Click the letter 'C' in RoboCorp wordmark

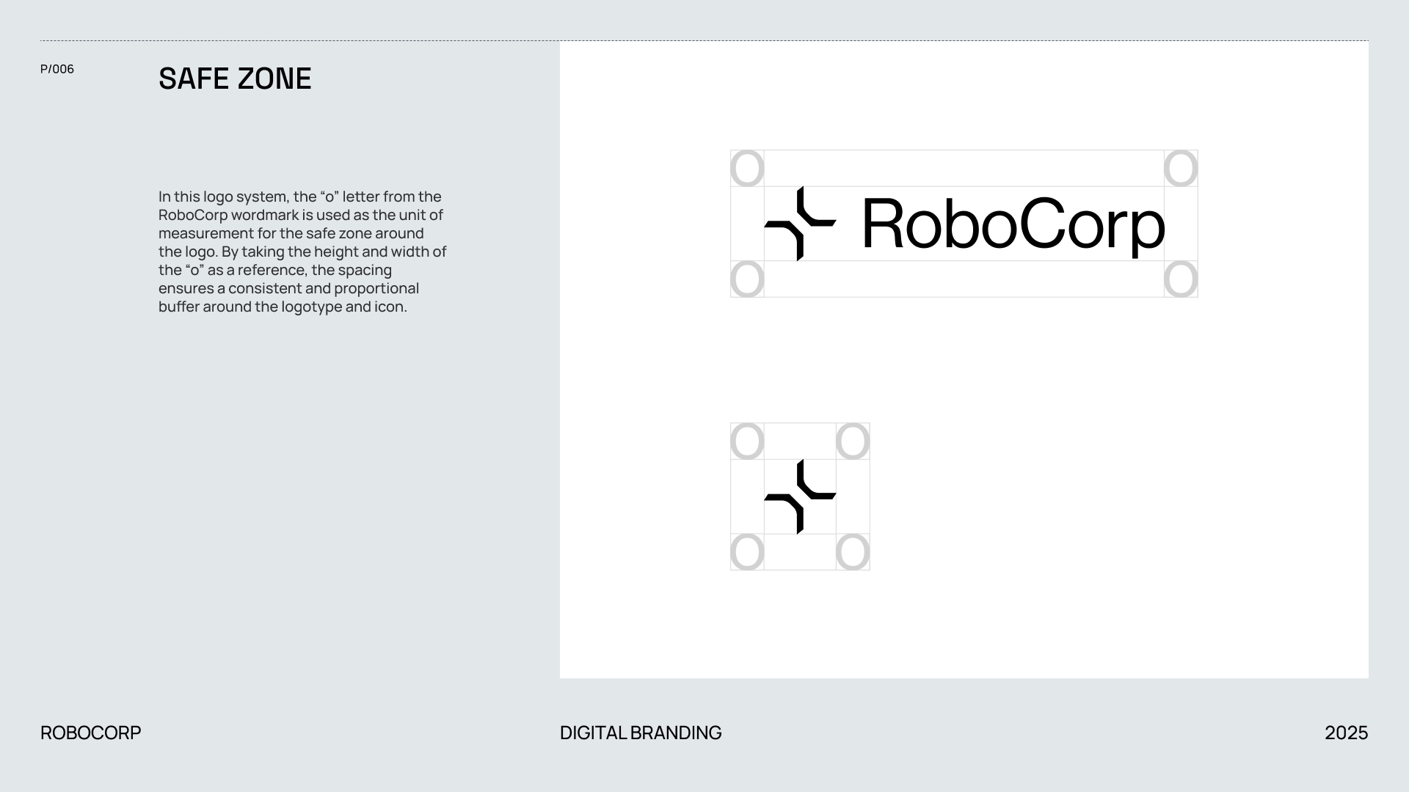pos(1042,224)
